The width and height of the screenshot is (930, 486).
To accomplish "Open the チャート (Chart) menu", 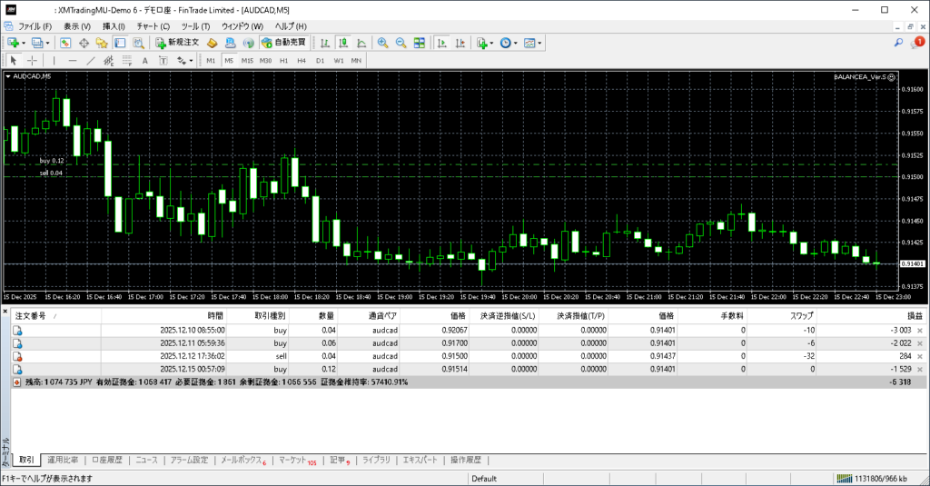I will pos(153,26).
